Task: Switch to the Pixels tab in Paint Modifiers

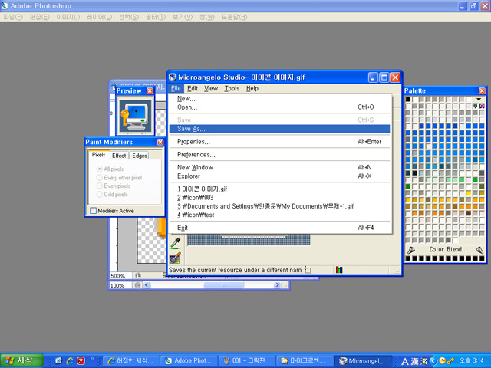Action: pos(99,155)
